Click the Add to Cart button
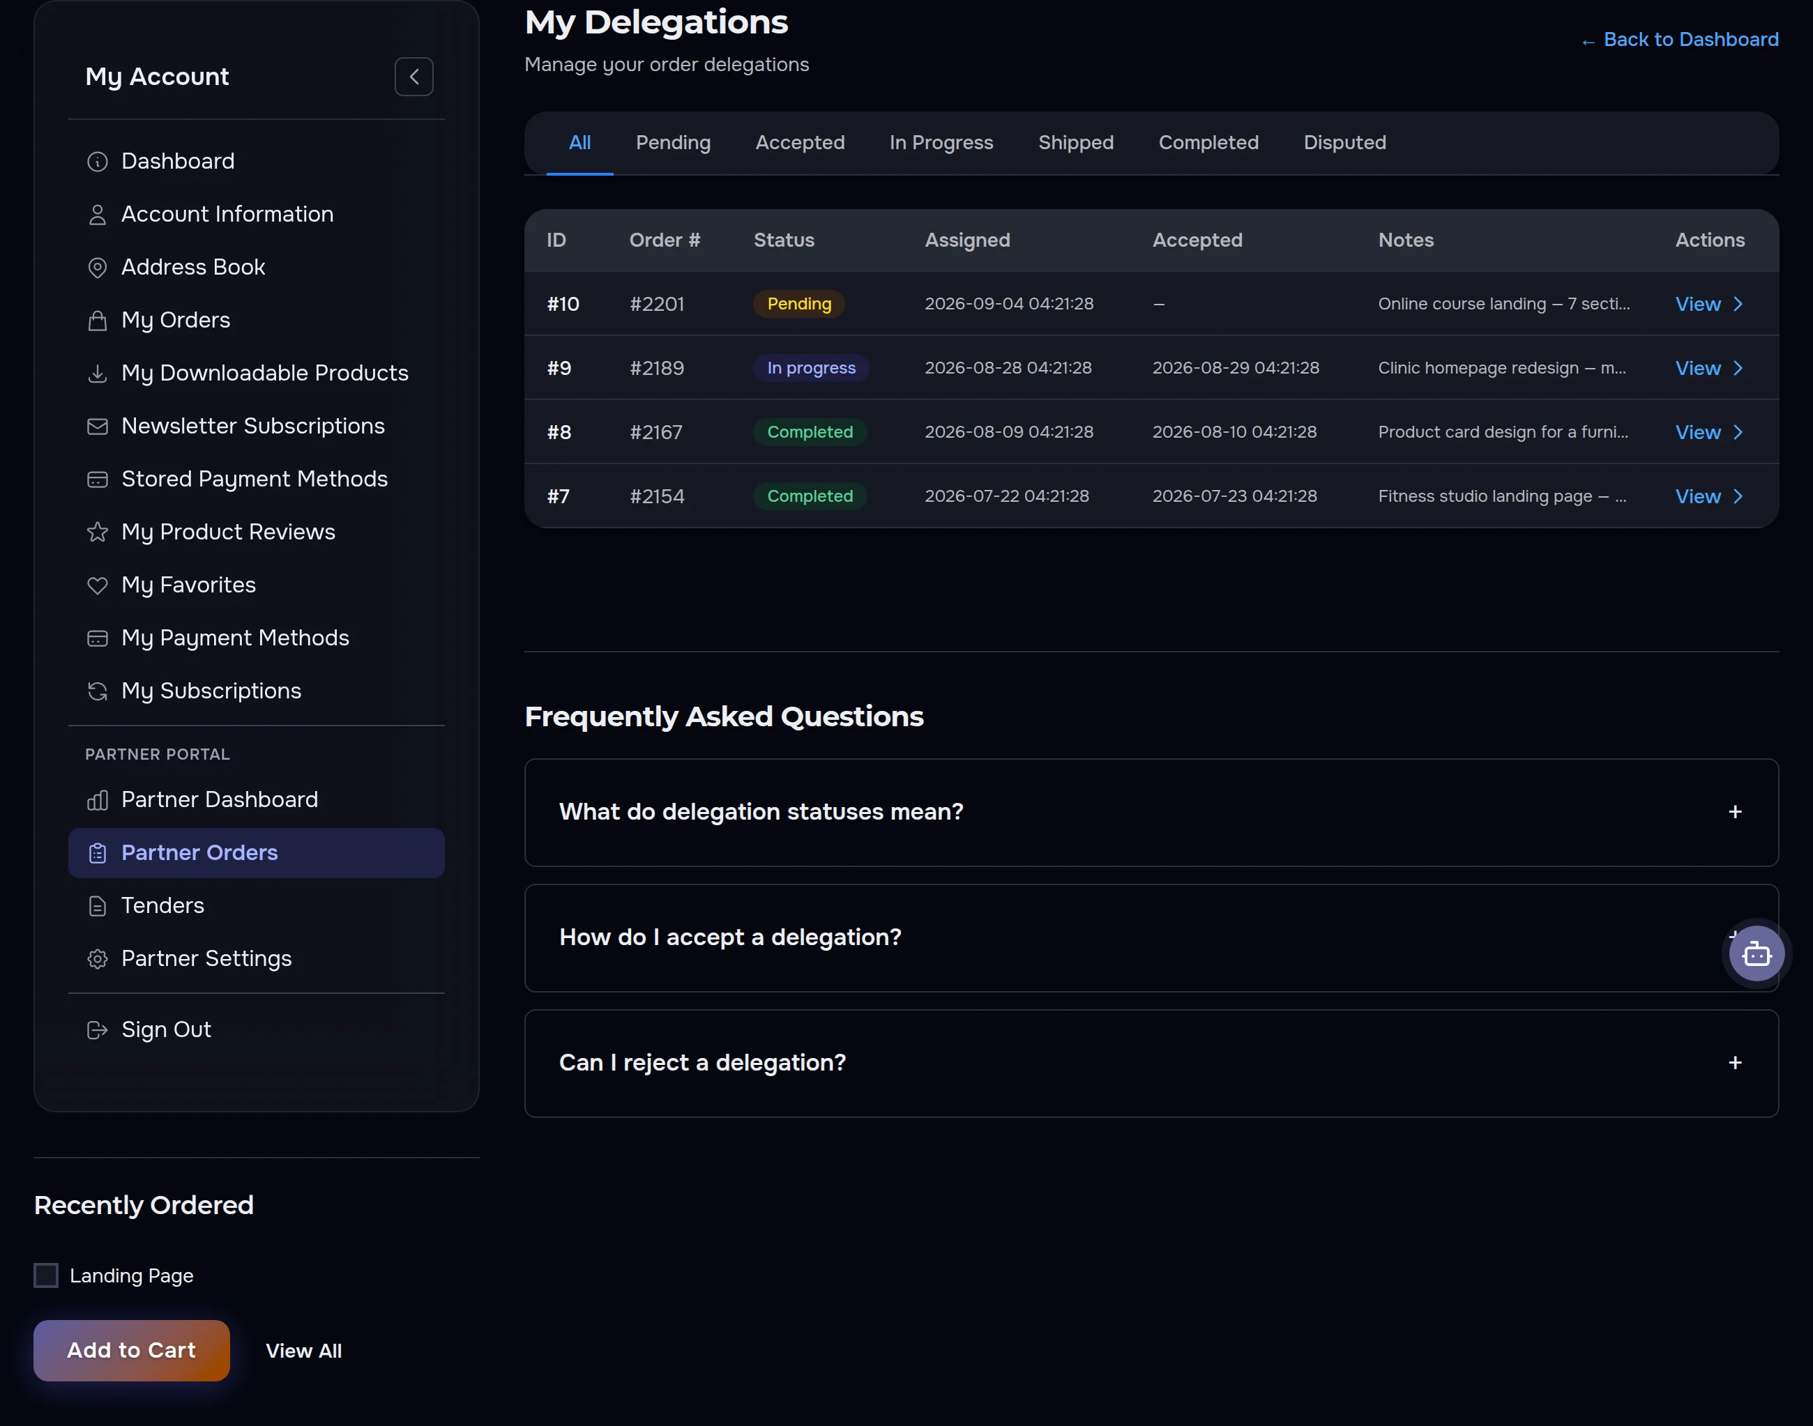Viewport: 1813px width, 1426px height. [x=131, y=1351]
